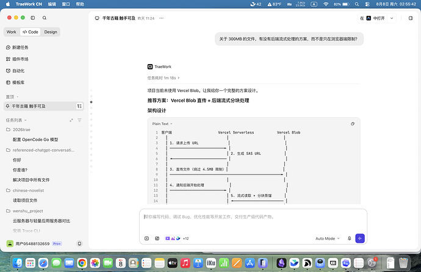Launch Google Chrome from the Dock
Image resolution: width=421 pixels, height=272 pixels.
tap(82, 263)
